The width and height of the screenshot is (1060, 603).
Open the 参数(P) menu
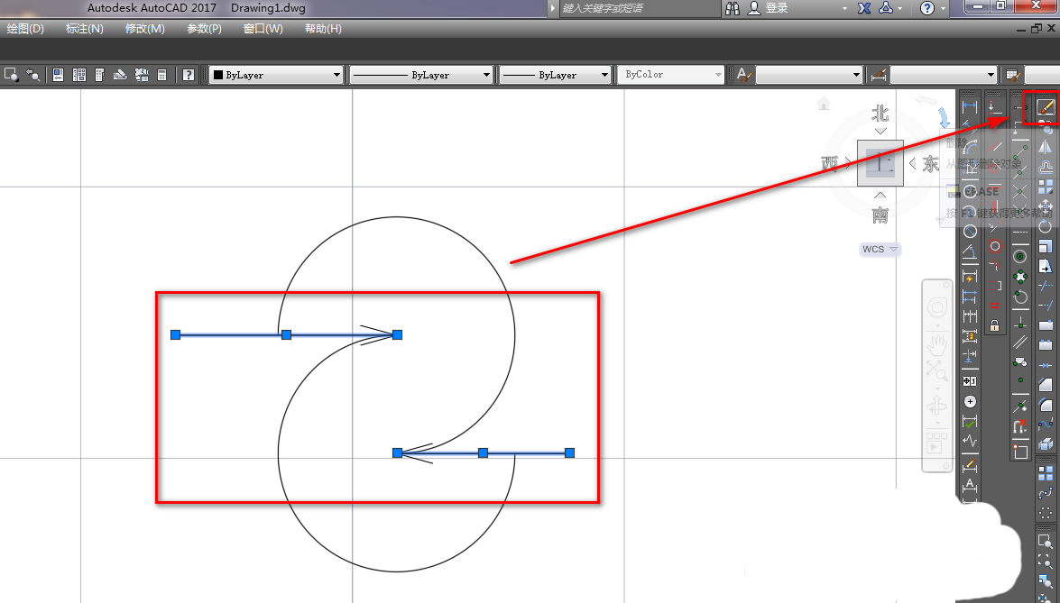coord(204,28)
